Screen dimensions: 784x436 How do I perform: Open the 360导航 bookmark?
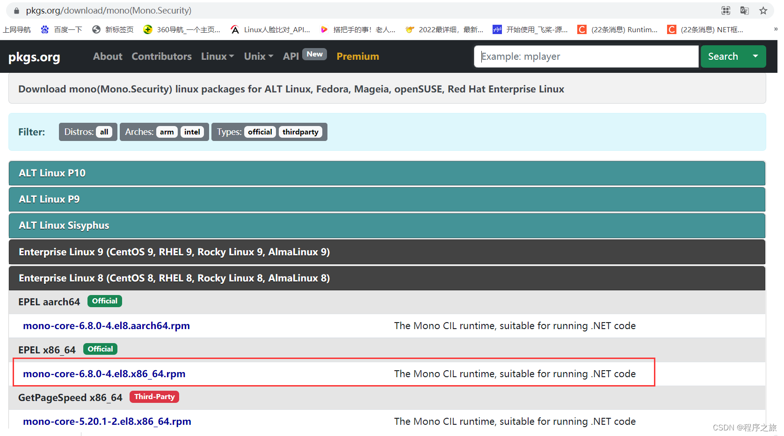point(181,29)
